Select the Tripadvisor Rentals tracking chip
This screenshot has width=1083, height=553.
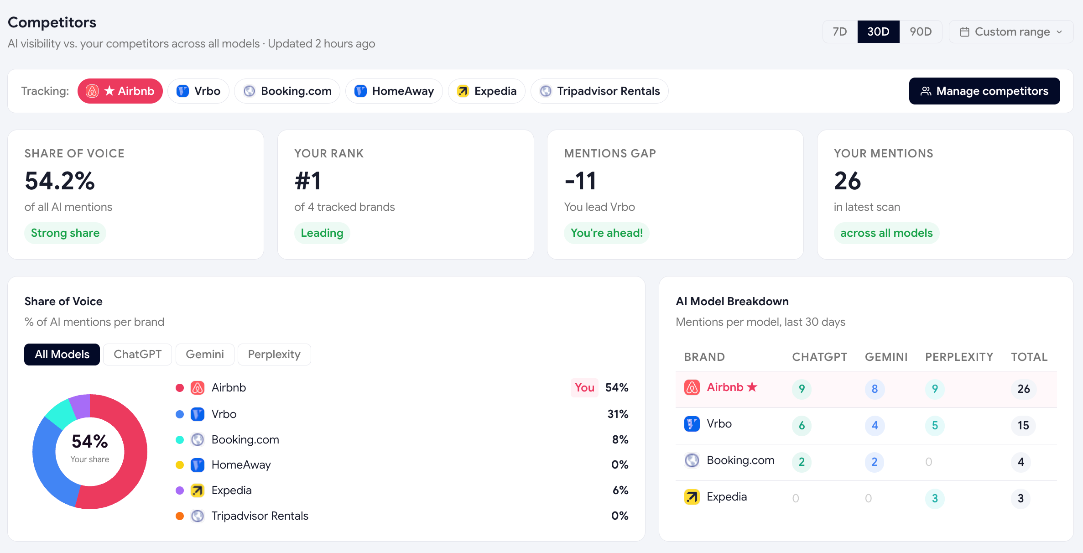click(599, 91)
